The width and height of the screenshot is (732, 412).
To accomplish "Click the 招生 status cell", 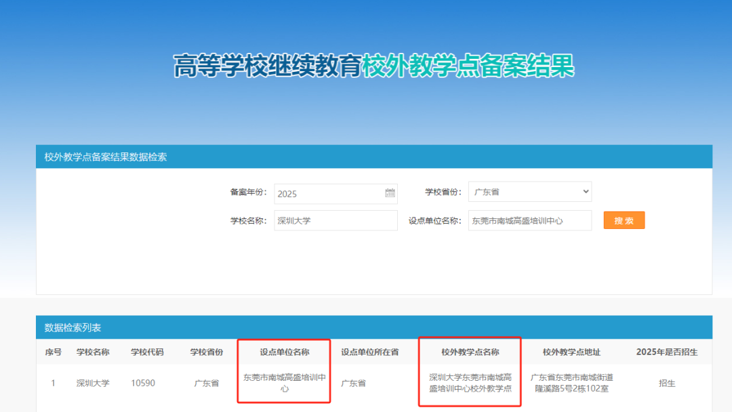I will click(x=667, y=383).
